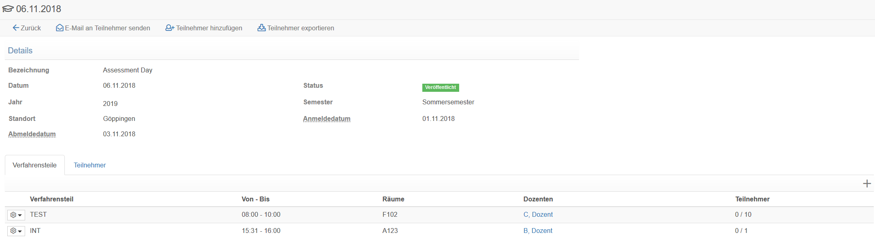Click the Anmeldedatum label abbreviation

click(x=327, y=118)
